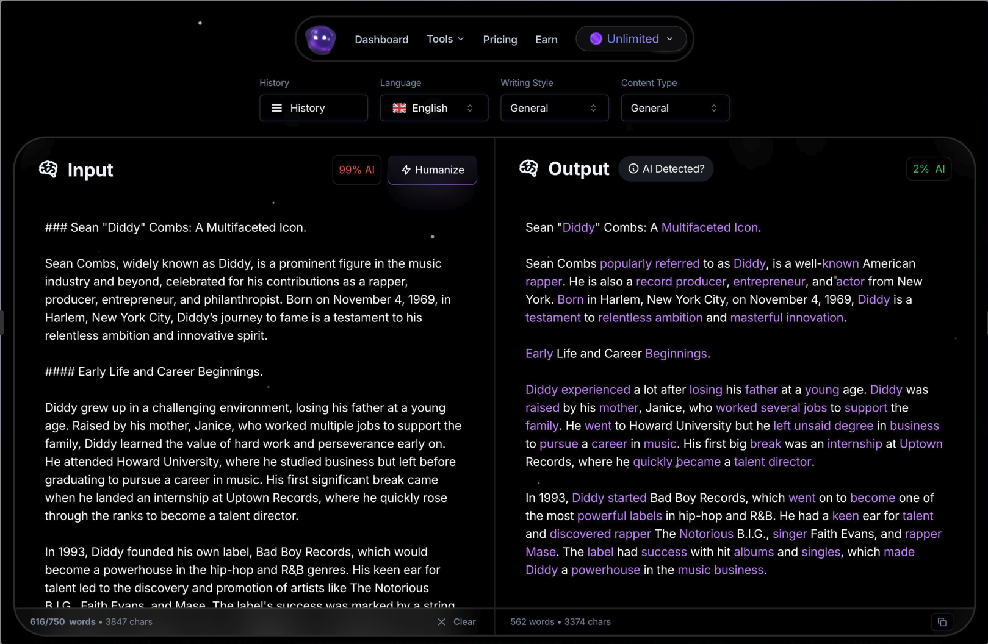
Task: Click the highlighted word 'powerhouse' in output
Action: point(605,570)
